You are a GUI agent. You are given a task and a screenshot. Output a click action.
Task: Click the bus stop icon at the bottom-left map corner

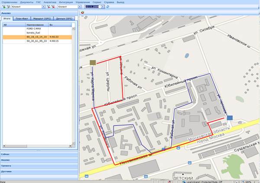tap(87, 176)
